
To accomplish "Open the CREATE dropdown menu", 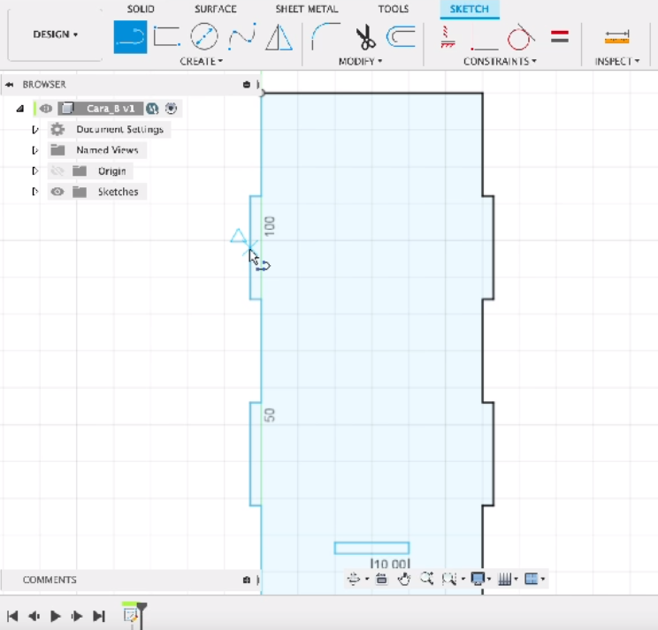I will pos(202,61).
